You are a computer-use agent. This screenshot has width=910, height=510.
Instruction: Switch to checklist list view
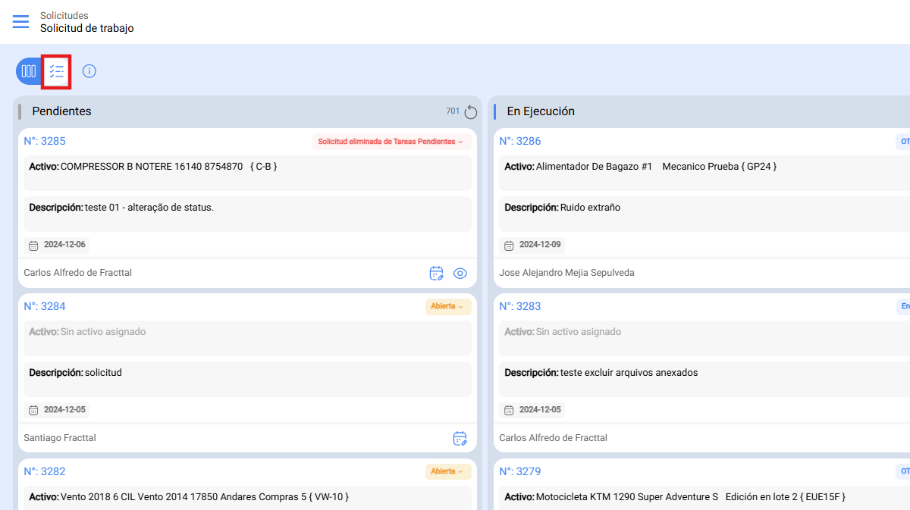point(56,71)
